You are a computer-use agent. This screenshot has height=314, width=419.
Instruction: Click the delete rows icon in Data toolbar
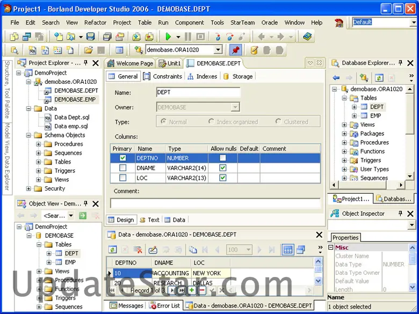[138, 250]
